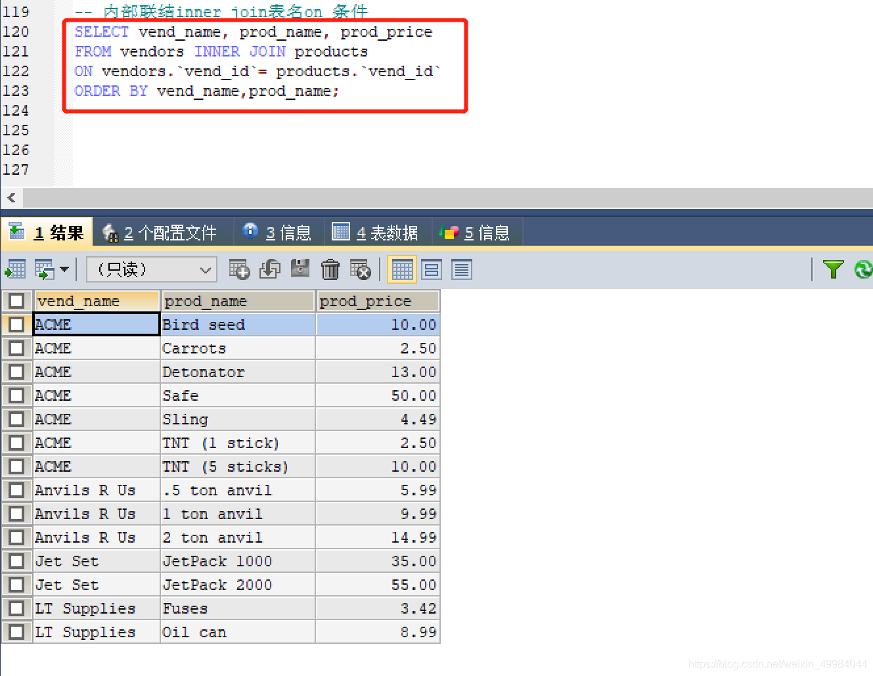
Task: Select the TNT (5 sticks) cell
Action: click(x=238, y=466)
